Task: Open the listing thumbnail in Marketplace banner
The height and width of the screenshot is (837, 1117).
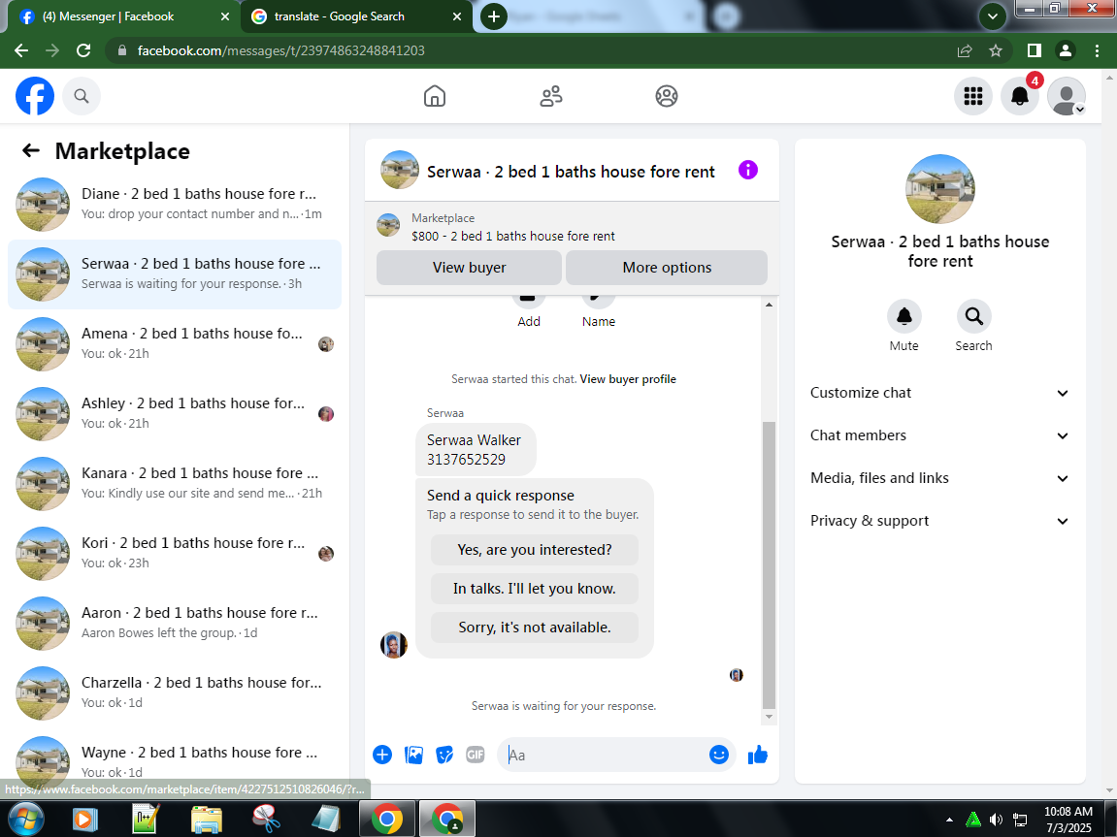Action: pos(388,225)
